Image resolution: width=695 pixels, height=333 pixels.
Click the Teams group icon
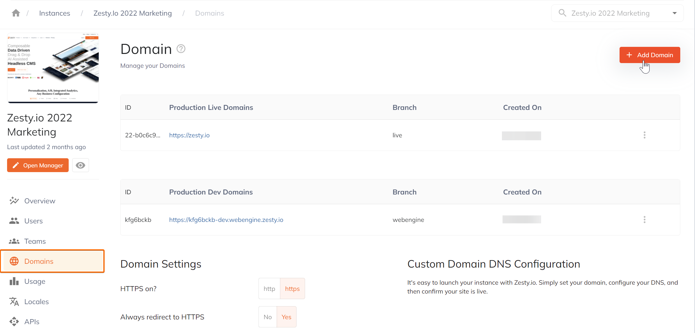(x=14, y=241)
